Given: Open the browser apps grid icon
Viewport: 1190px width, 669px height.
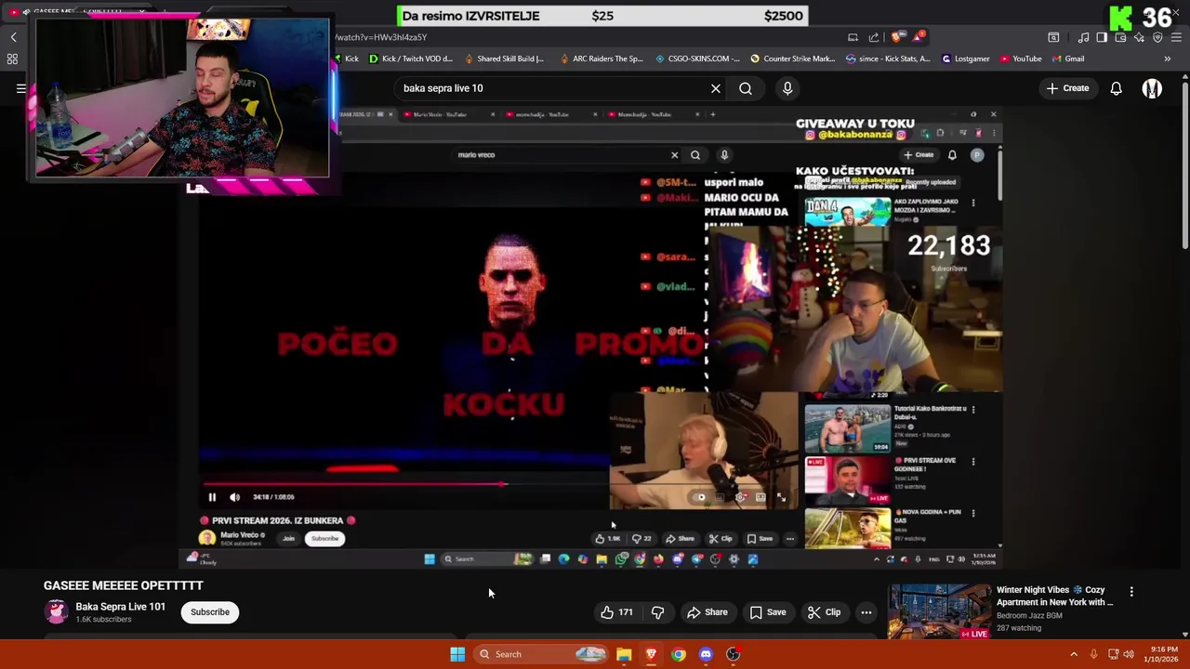Looking at the screenshot, I should click(13, 59).
